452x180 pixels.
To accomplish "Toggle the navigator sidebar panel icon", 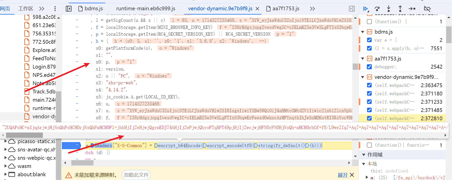I will (69, 9).
